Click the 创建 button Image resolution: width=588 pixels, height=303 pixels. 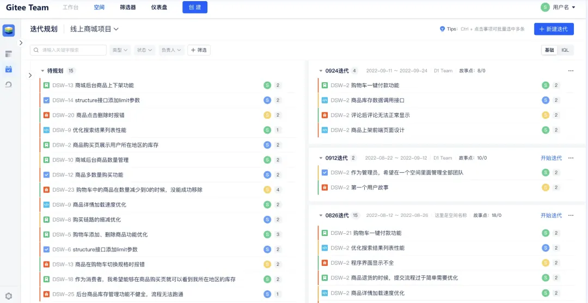pyautogui.click(x=195, y=7)
